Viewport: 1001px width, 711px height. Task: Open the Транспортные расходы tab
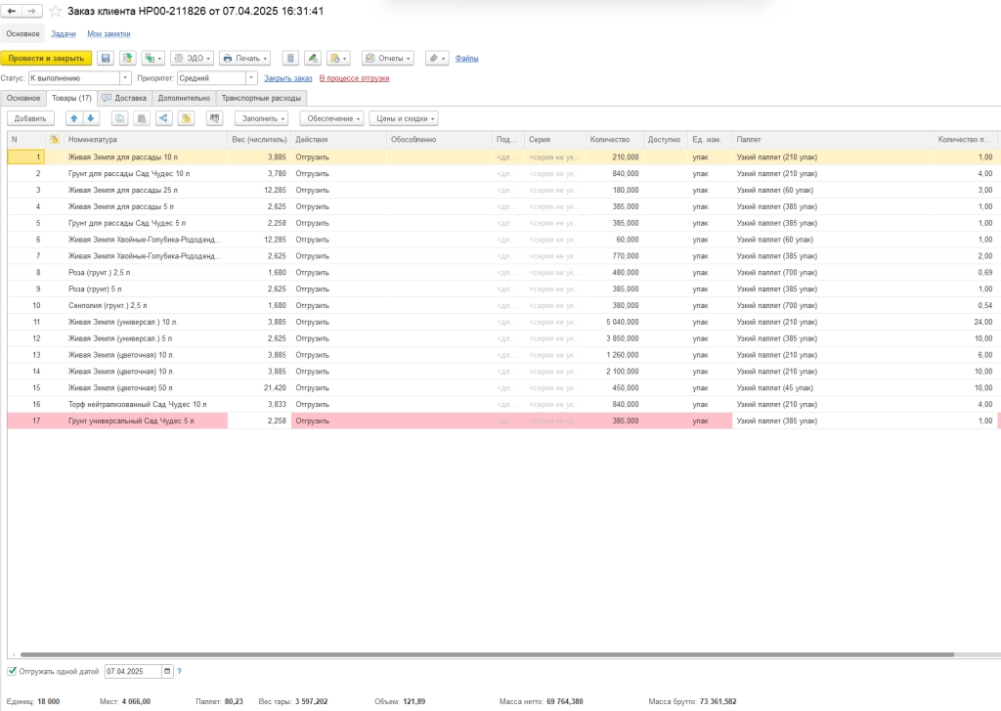(261, 98)
